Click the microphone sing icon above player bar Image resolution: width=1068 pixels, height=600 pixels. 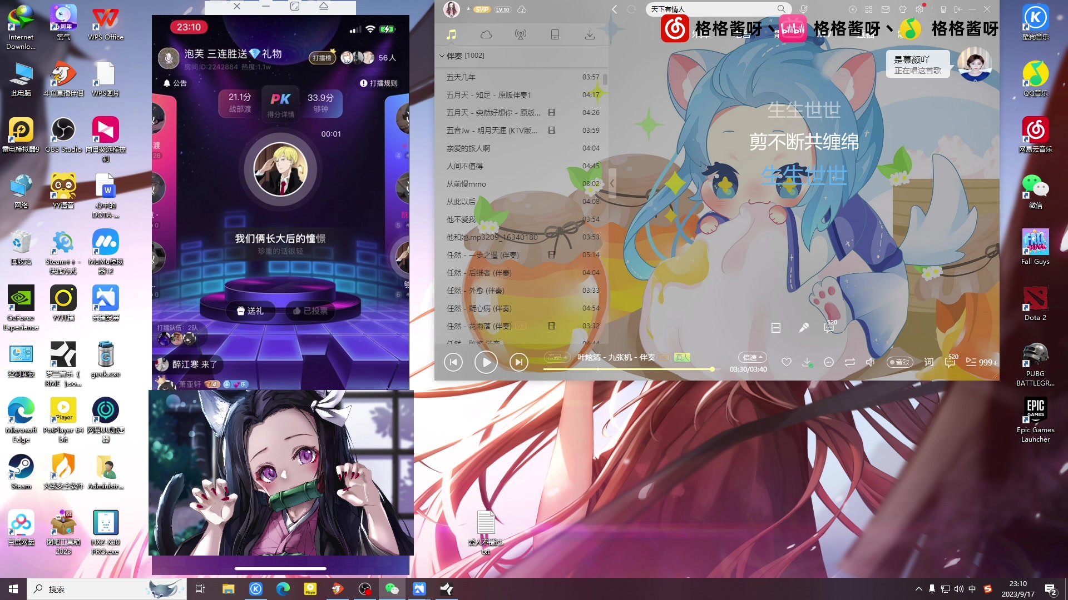click(x=803, y=328)
